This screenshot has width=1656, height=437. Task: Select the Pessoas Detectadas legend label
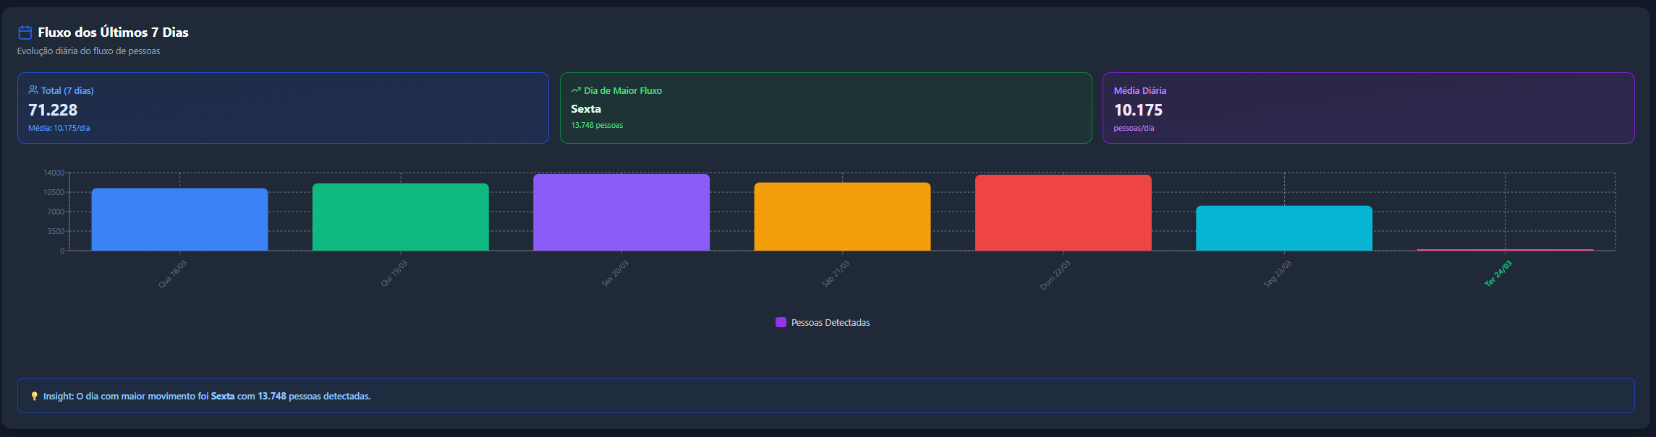tap(831, 323)
